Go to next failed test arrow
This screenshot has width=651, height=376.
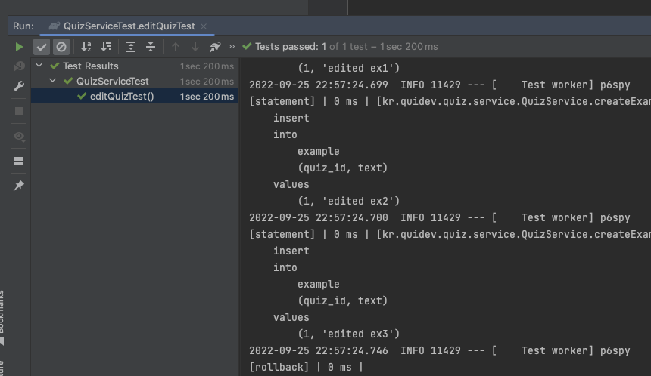pos(195,47)
